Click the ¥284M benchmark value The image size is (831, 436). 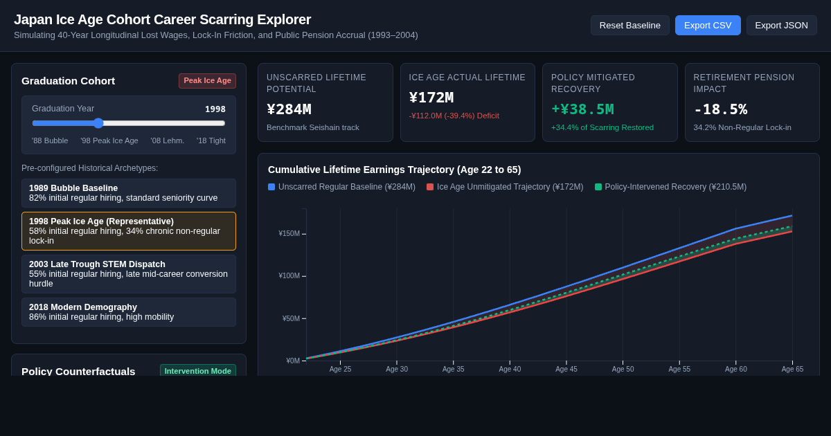289,109
